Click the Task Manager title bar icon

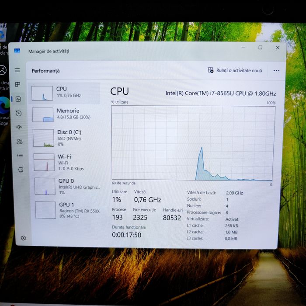click(x=17, y=51)
